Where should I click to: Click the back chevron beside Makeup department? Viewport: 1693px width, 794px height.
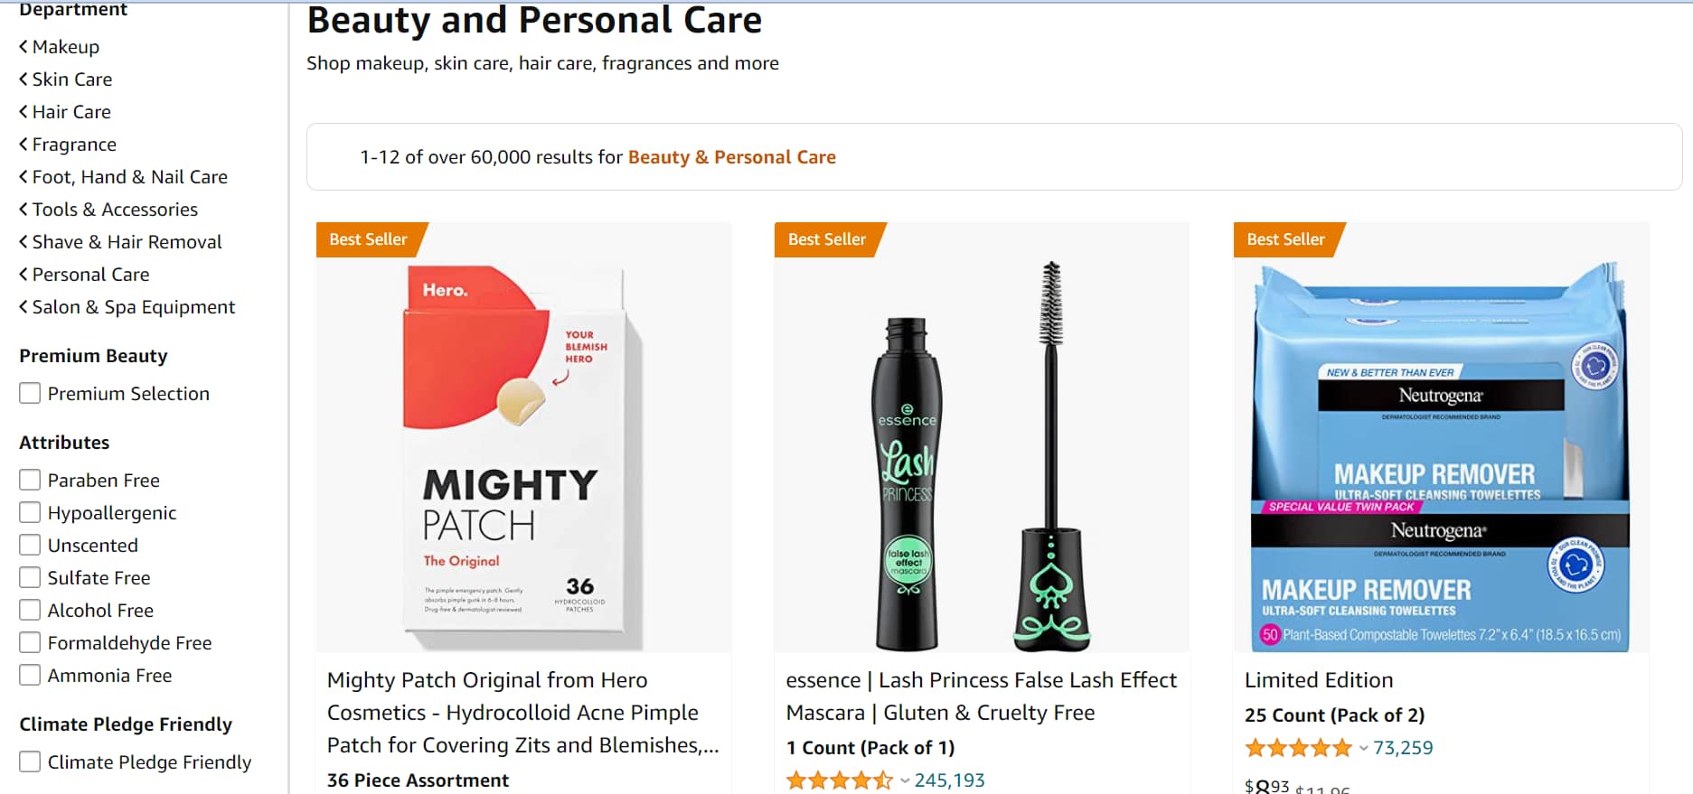22,46
